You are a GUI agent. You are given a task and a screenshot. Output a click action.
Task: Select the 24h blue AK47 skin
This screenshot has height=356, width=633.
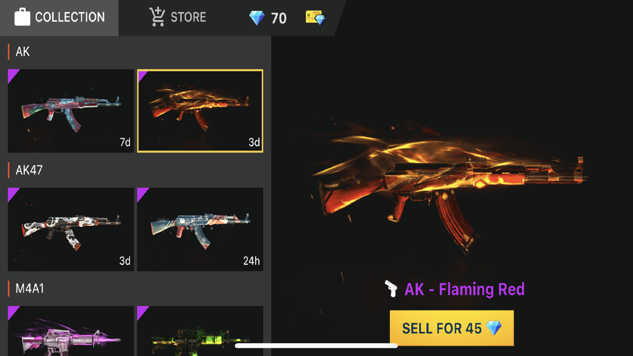[x=200, y=230]
